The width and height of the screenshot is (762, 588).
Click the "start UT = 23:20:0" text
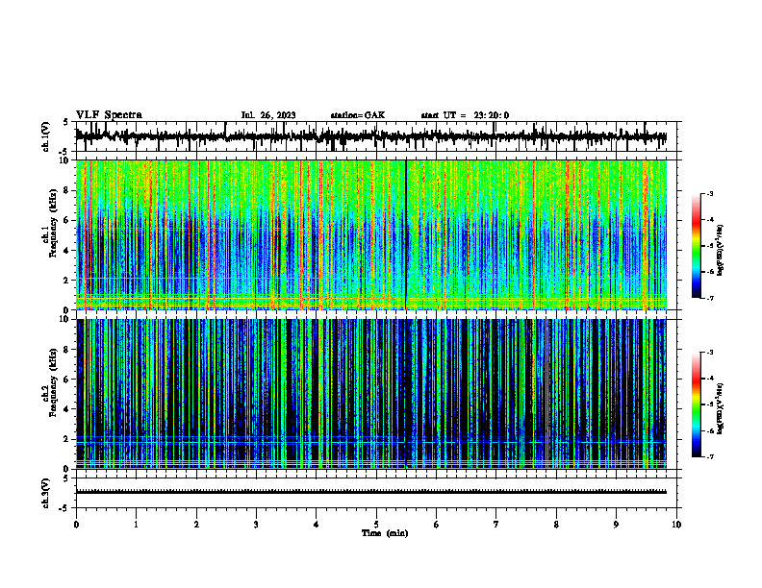(465, 115)
